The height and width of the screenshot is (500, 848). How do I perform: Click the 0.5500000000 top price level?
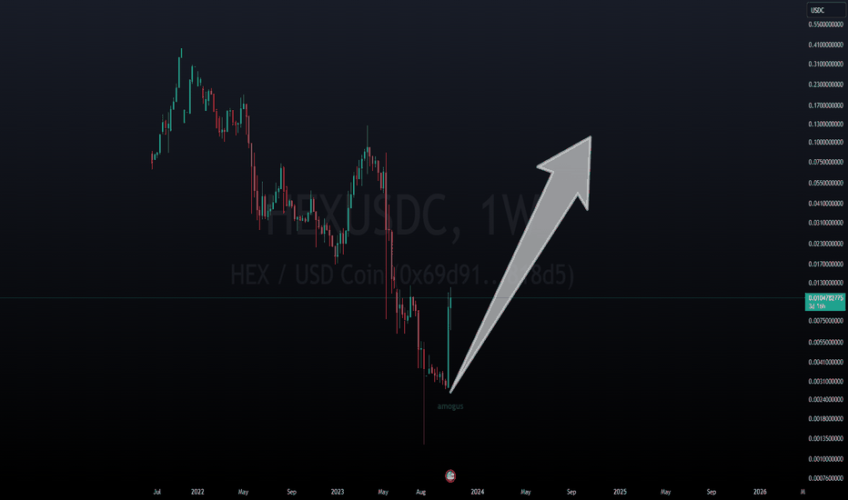[x=826, y=25]
